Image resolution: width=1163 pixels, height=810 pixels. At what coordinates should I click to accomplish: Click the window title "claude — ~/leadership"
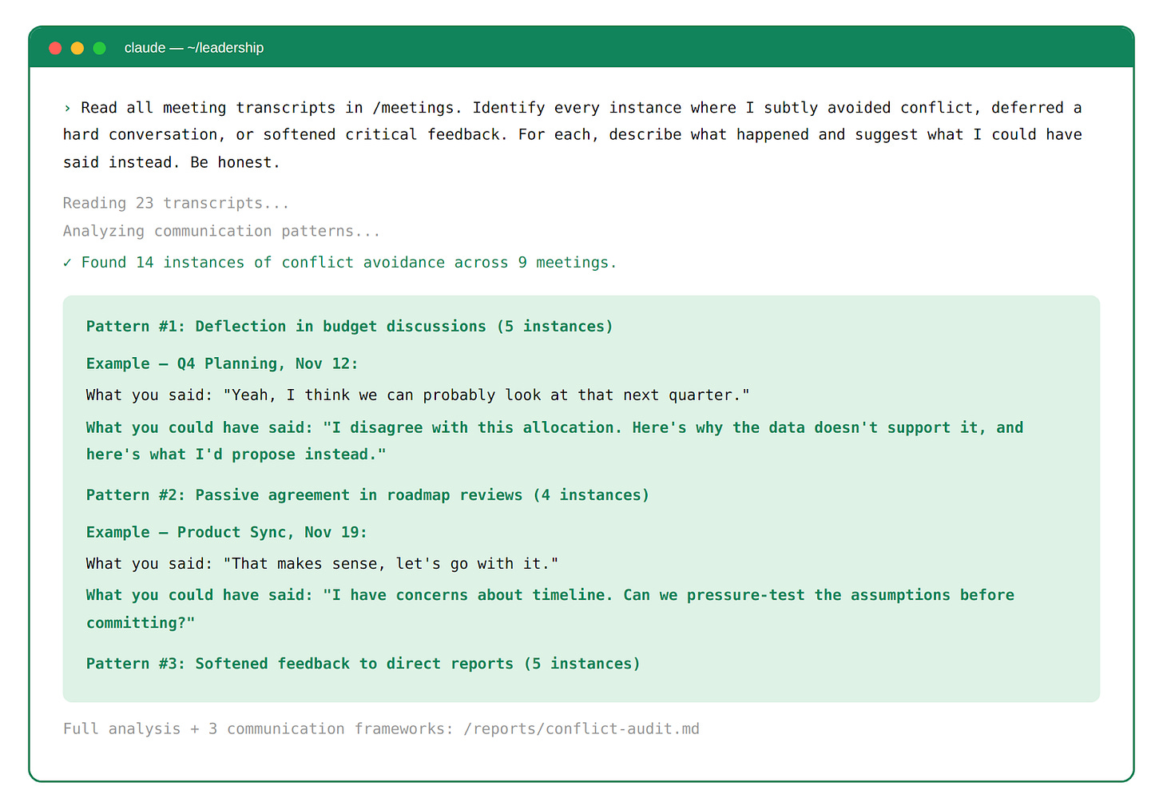pos(194,48)
